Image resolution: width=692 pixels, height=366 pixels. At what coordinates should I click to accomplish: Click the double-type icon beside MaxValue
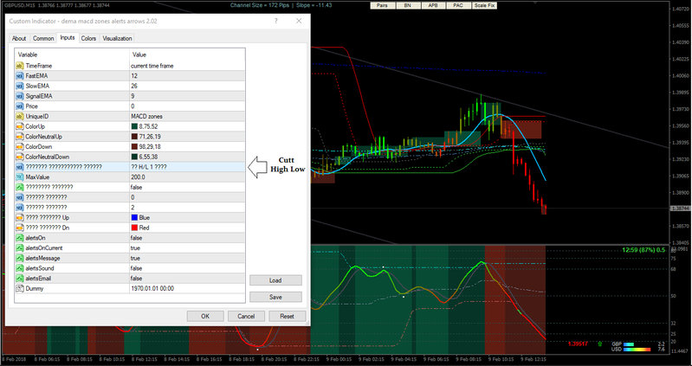click(19, 177)
